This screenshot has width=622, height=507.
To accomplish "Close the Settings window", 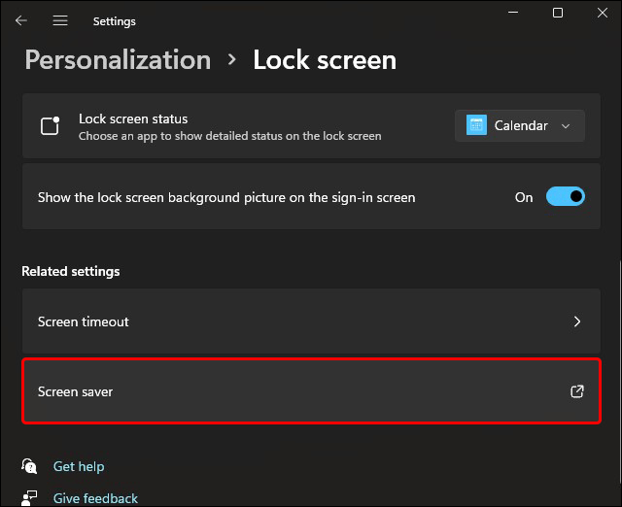I will click(x=602, y=13).
